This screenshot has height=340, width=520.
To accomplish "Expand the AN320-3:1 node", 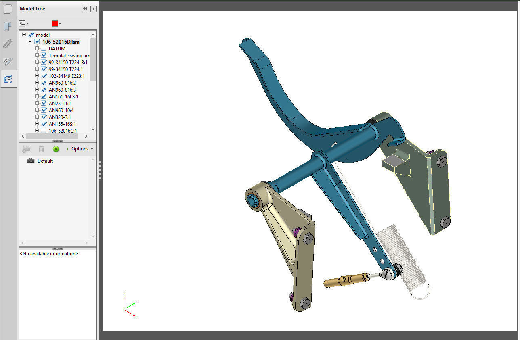I will (37, 117).
